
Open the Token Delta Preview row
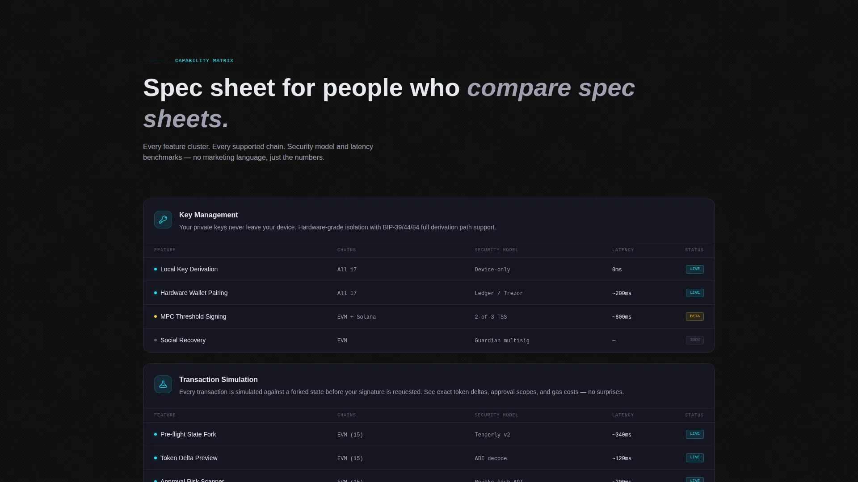pyautogui.click(x=429, y=458)
